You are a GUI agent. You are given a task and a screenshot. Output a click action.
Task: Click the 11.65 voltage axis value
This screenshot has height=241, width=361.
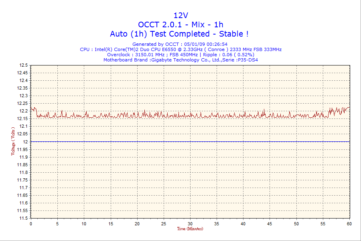[x=22, y=195]
